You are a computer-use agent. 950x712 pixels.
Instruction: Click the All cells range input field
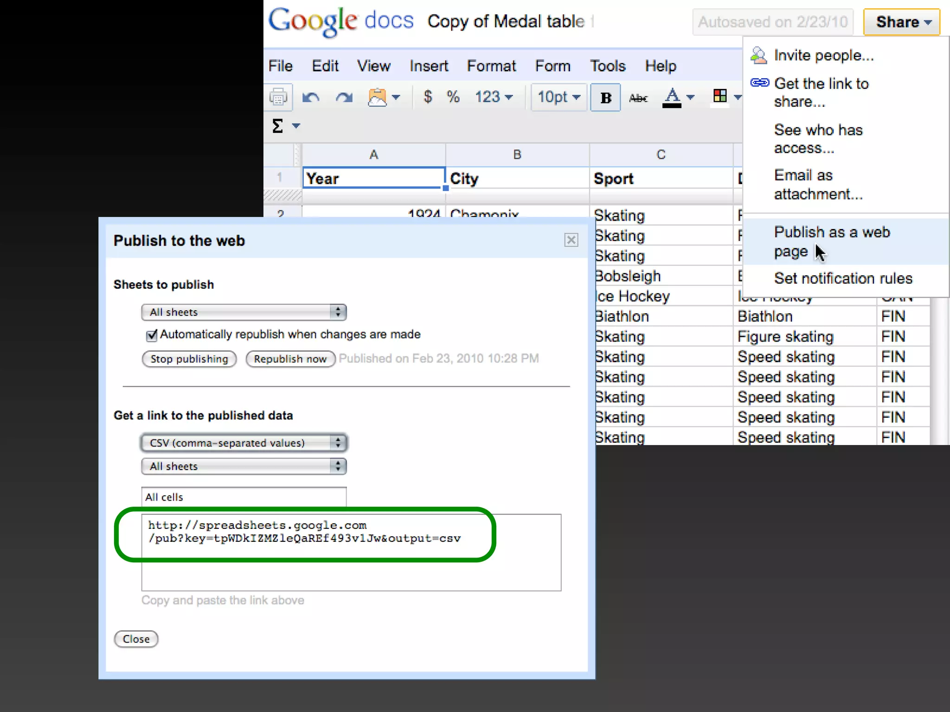244,497
